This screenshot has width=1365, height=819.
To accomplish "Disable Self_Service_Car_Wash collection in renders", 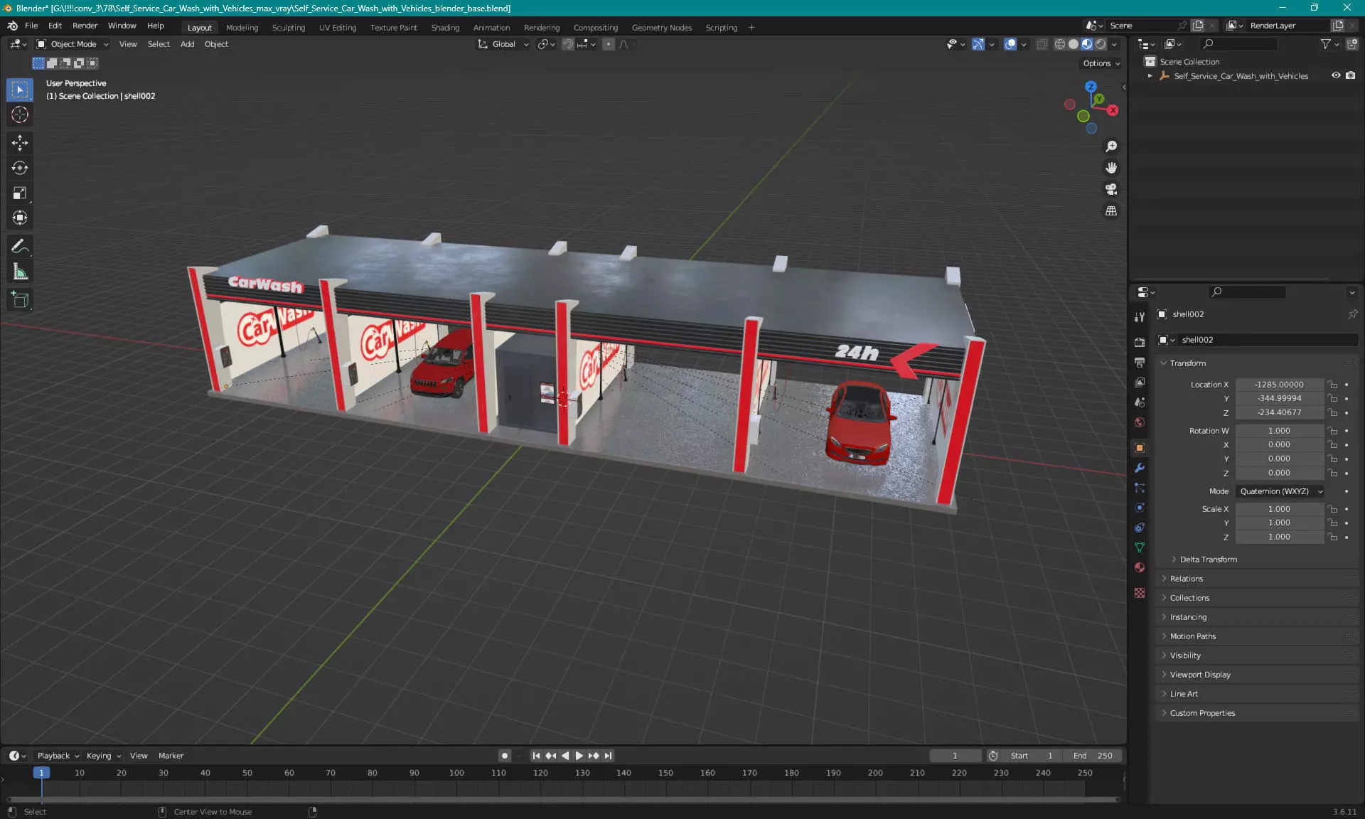I will pyautogui.click(x=1350, y=75).
